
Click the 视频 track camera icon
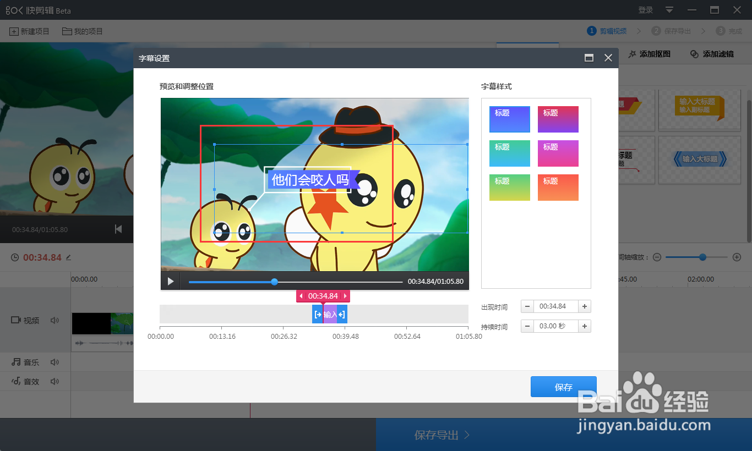pyautogui.click(x=16, y=320)
